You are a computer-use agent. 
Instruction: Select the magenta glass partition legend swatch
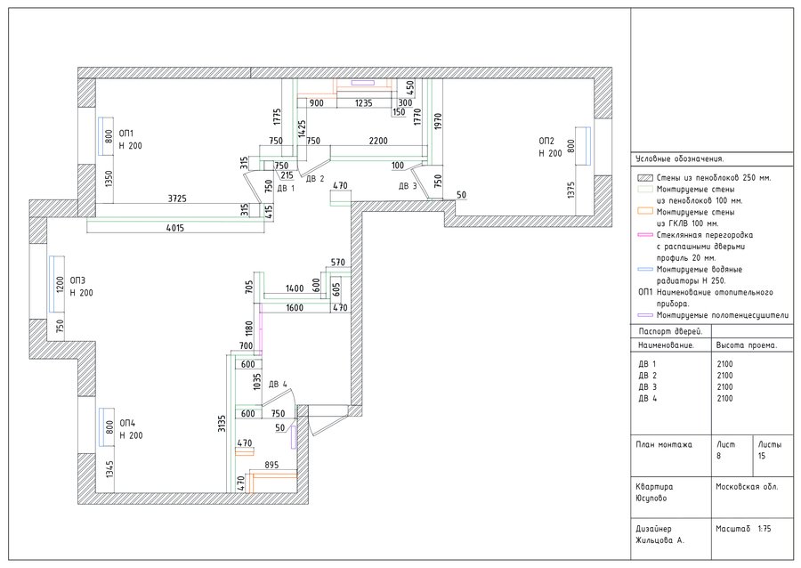(645, 236)
